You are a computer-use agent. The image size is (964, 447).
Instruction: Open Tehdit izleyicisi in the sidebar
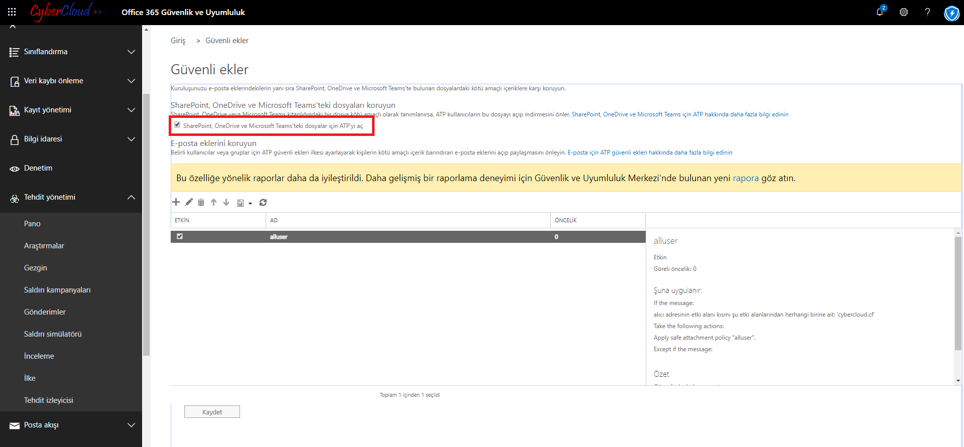click(49, 400)
